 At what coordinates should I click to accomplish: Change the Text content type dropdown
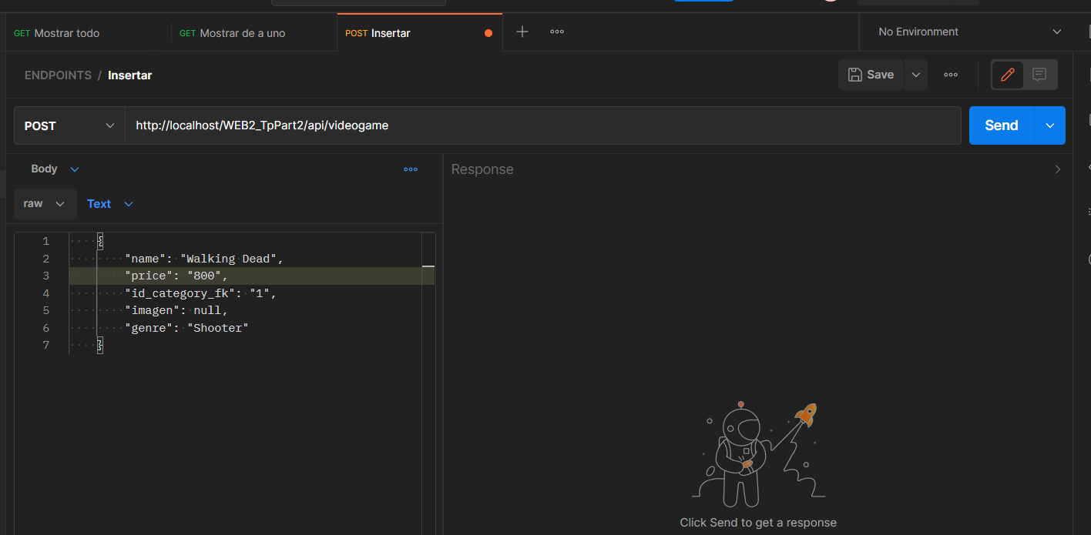click(109, 203)
